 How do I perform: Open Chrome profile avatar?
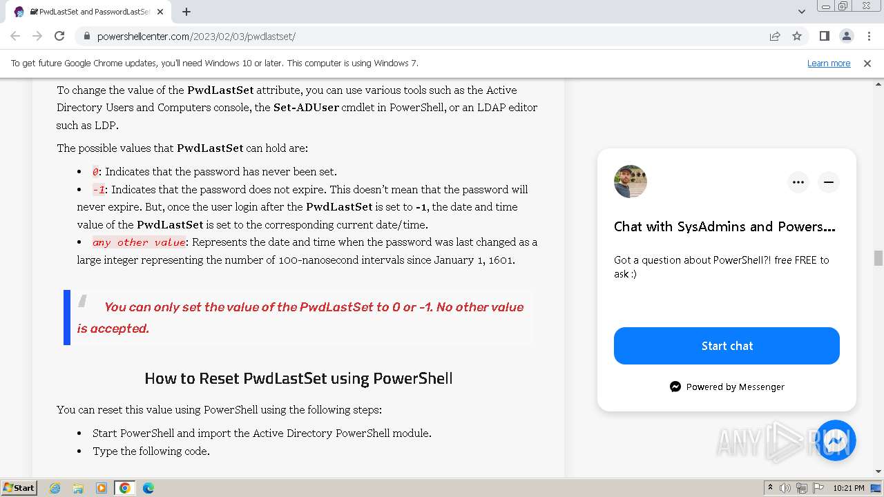[x=846, y=36]
